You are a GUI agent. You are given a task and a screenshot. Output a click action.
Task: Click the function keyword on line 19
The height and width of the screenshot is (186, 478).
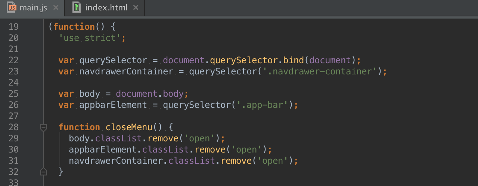pyautogui.click(x=74, y=27)
